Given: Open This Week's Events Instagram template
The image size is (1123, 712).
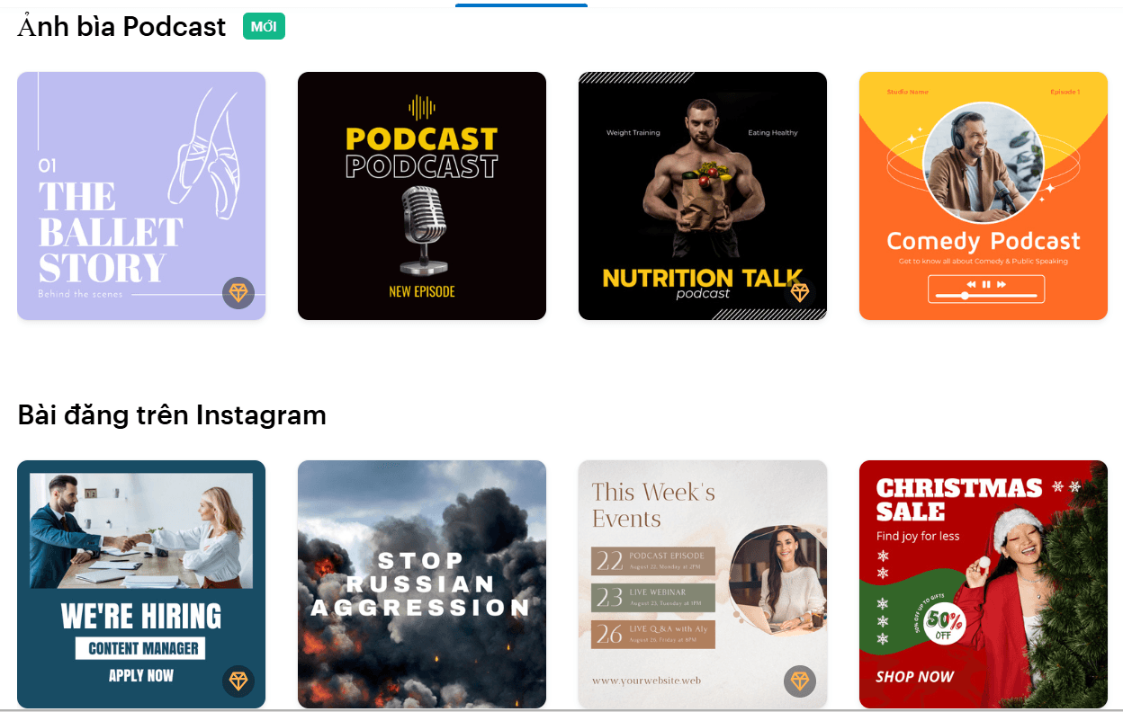Looking at the screenshot, I should [703, 584].
